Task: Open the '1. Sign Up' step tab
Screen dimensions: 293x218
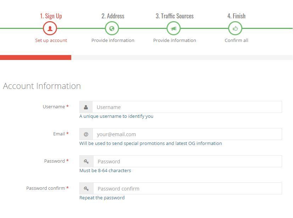Action: pyautogui.click(x=51, y=16)
